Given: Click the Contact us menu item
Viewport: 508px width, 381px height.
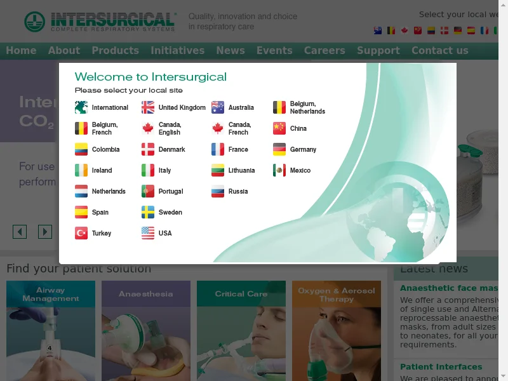Looking at the screenshot, I should tap(440, 51).
